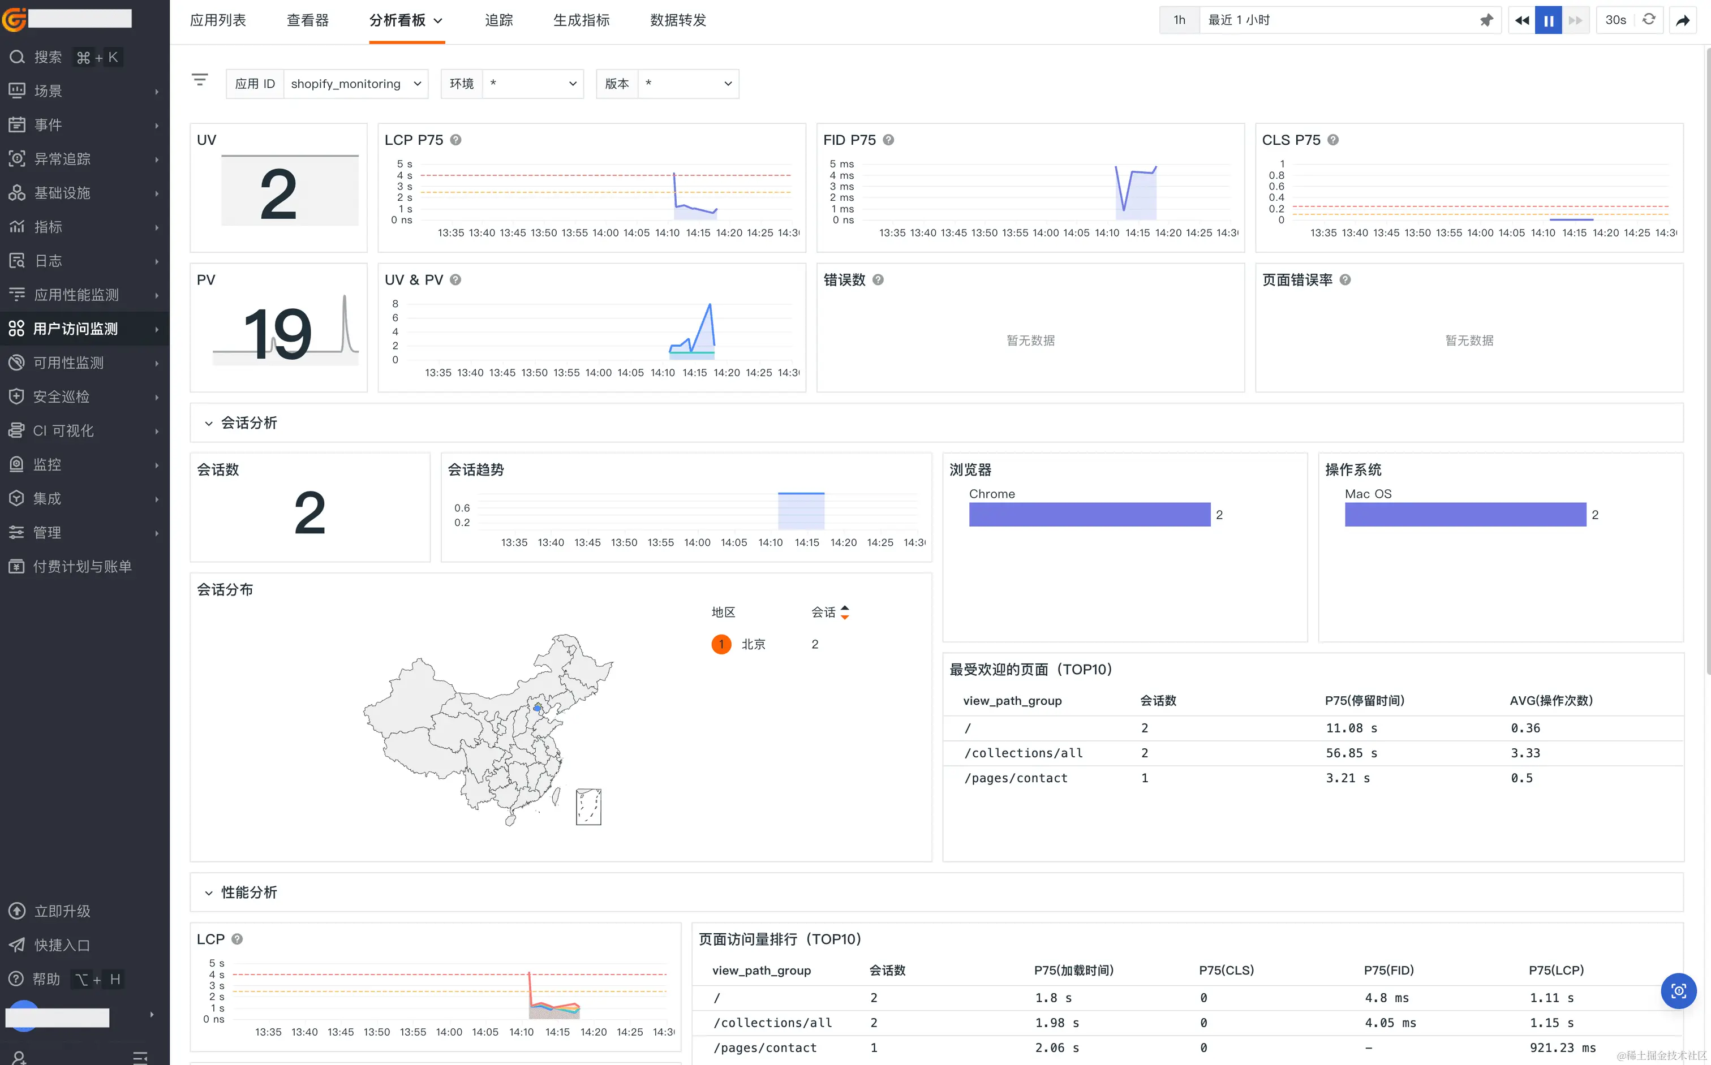Click the help icon next to 错误数
The height and width of the screenshot is (1065, 1711).
tap(878, 279)
